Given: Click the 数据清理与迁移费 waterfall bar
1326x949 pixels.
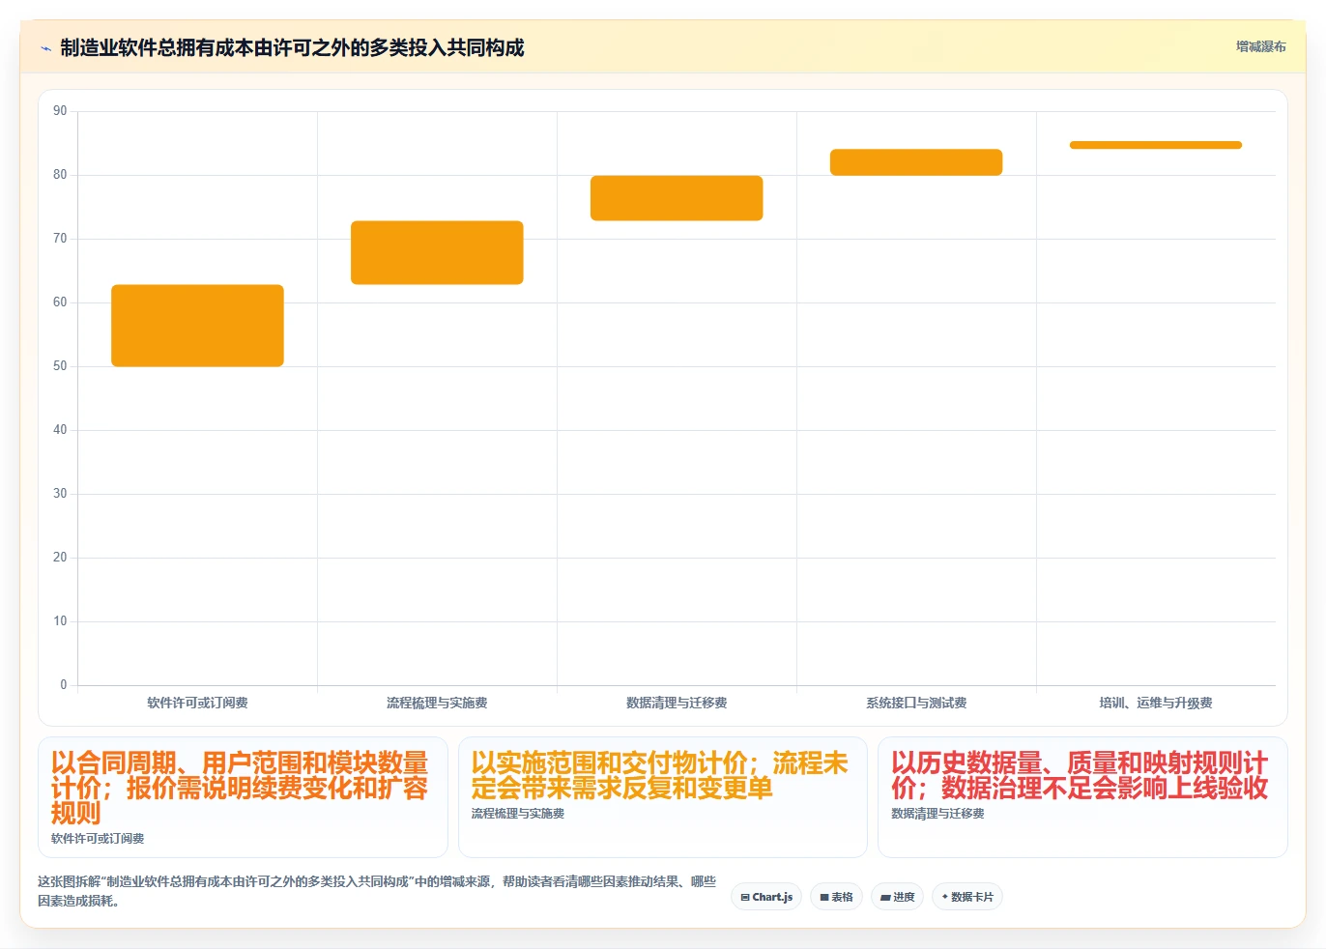Looking at the screenshot, I should pos(677,198).
